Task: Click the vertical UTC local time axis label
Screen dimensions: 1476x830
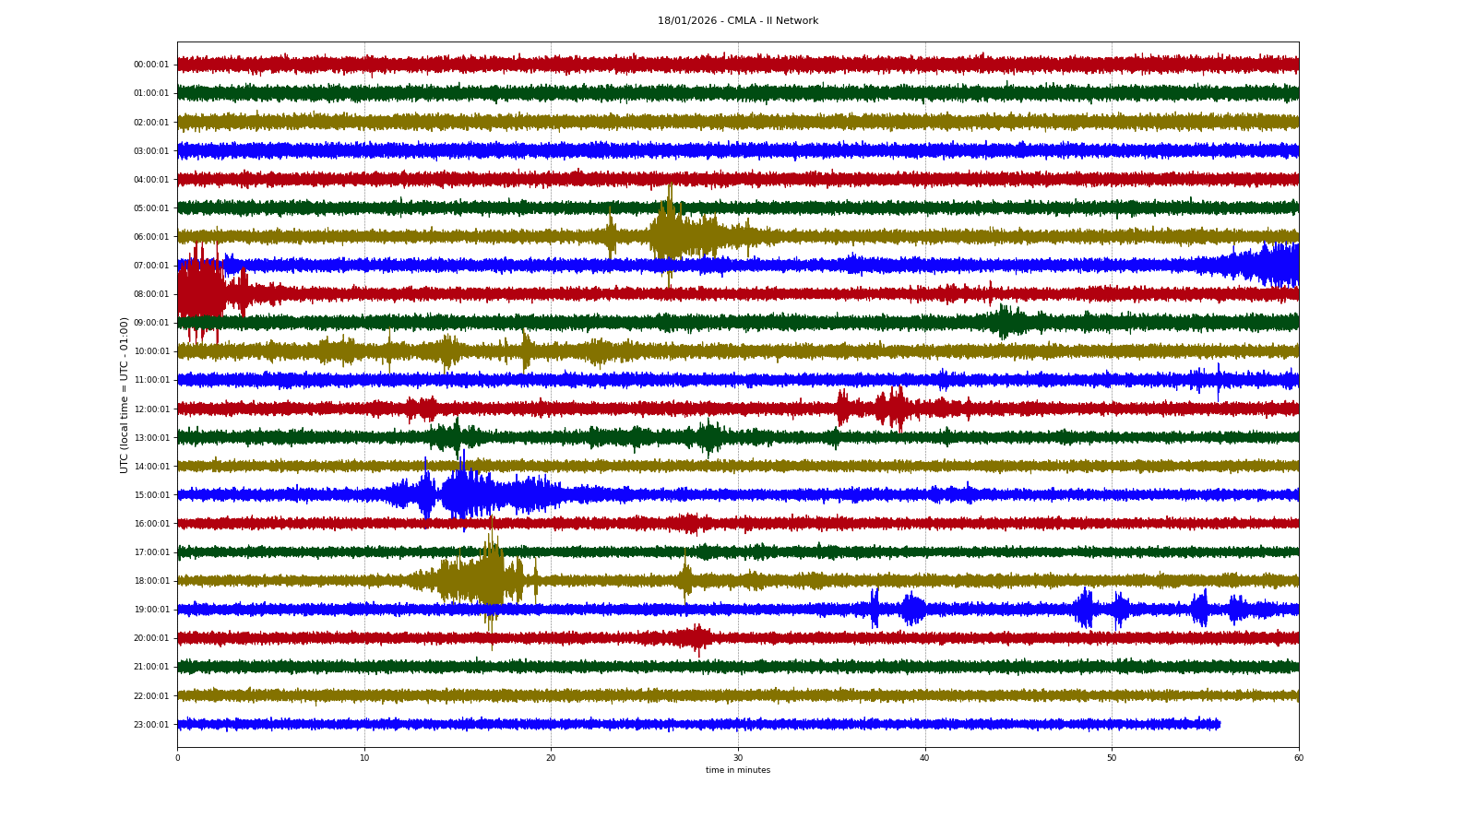Action: click(x=125, y=395)
